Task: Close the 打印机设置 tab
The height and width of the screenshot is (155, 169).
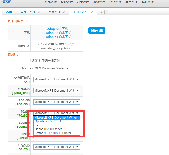Action: coord(92,12)
